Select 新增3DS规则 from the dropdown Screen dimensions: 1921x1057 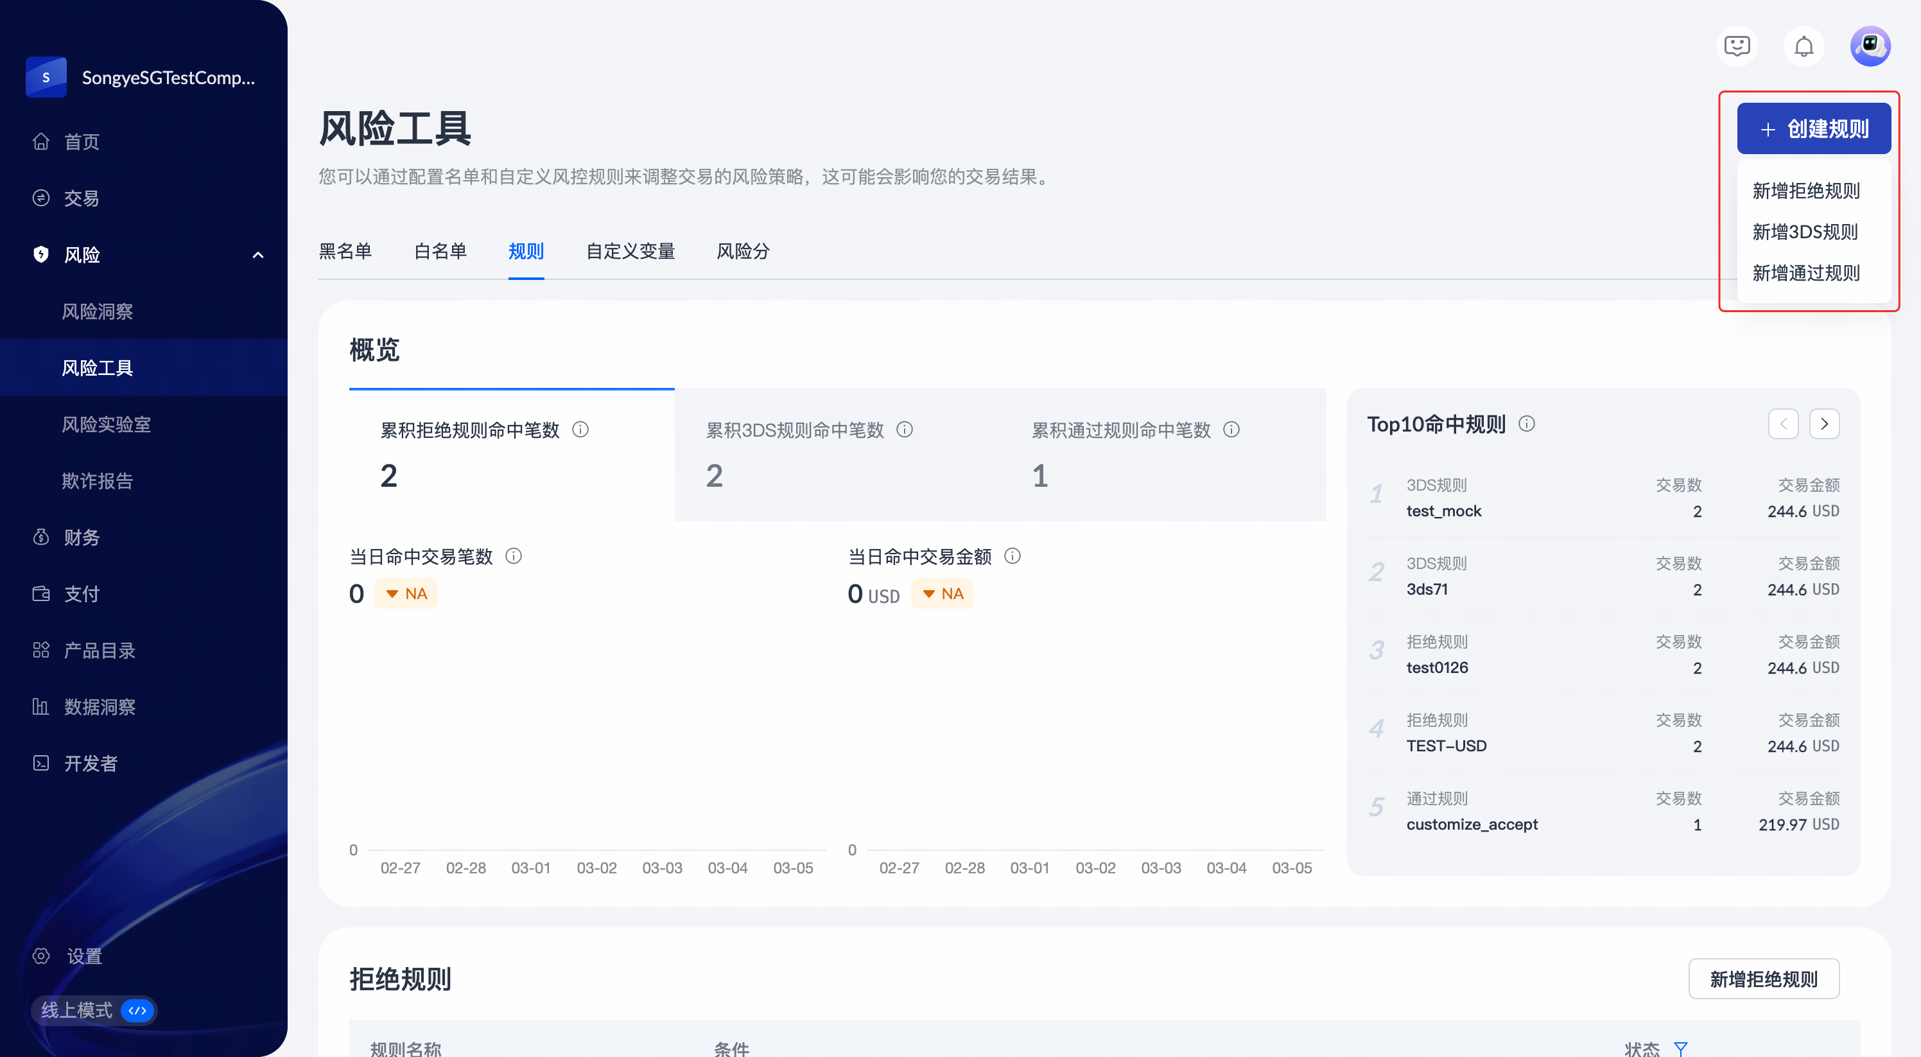pyautogui.click(x=1805, y=232)
